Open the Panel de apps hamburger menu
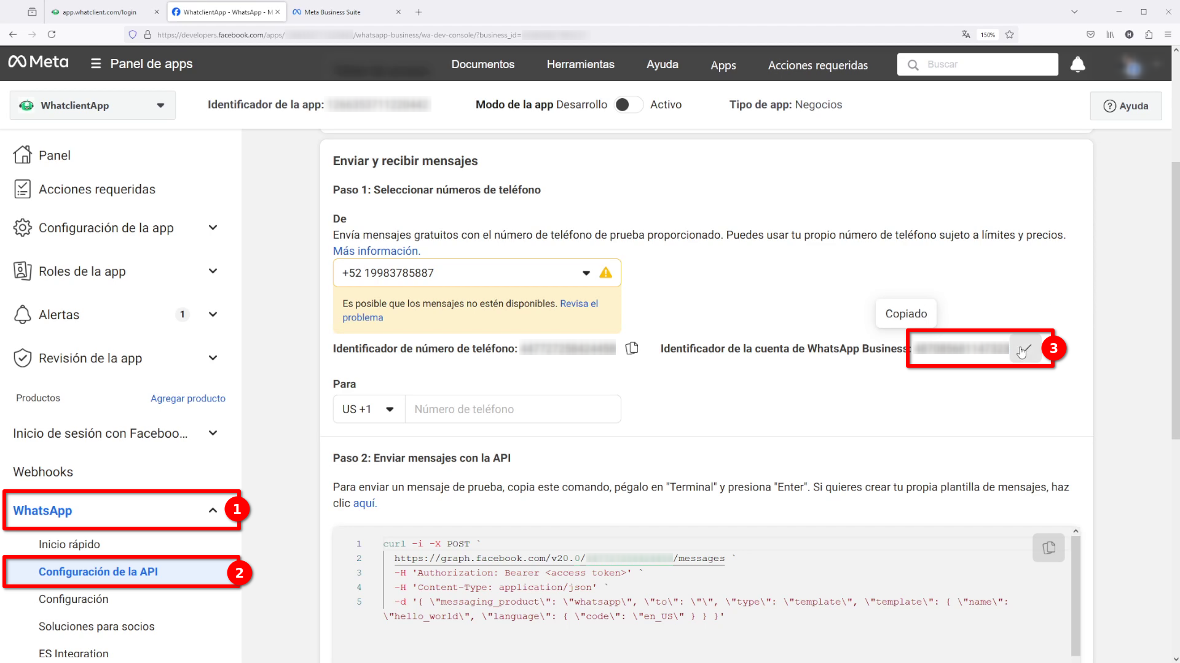1180x663 pixels. (x=96, y=64)
